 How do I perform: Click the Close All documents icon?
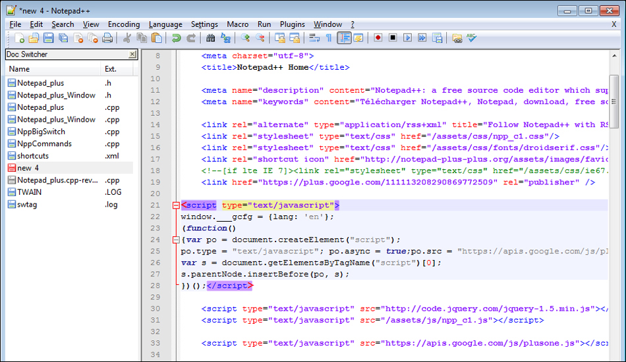[x=93, y=38]
